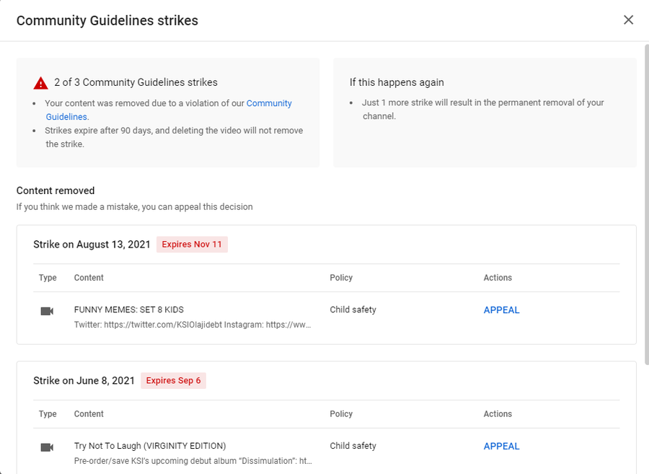Image resolution: width=649 pixels, height=474 pixels.
Task: Open the Community Guidelines link
Action: click(x=169, y=110)
